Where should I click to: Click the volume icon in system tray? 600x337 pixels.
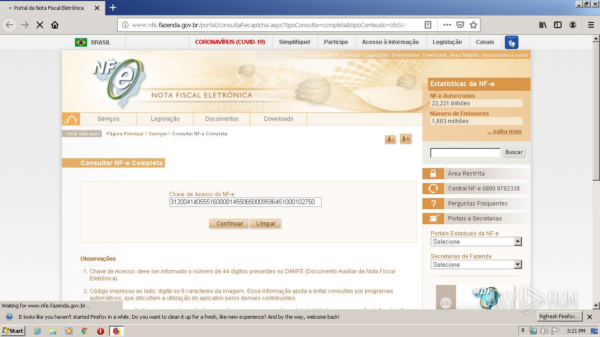tap(544, 331)
